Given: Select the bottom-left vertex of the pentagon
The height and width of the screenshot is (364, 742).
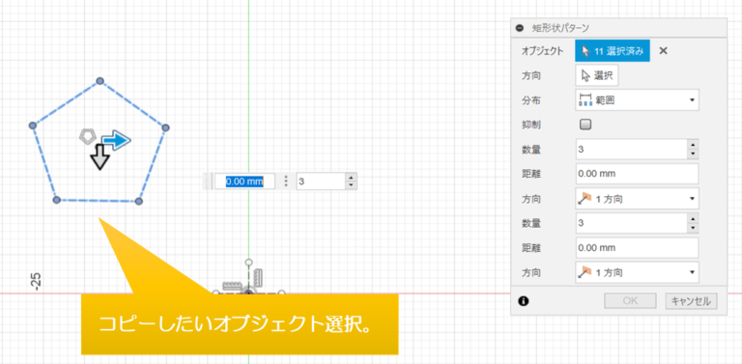Looking at the screenshot, I should coord(56,200).
